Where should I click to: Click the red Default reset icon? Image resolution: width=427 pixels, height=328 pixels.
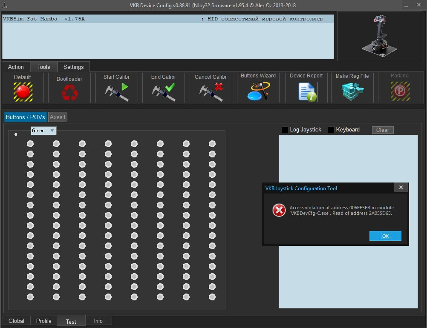coord(22,91)
